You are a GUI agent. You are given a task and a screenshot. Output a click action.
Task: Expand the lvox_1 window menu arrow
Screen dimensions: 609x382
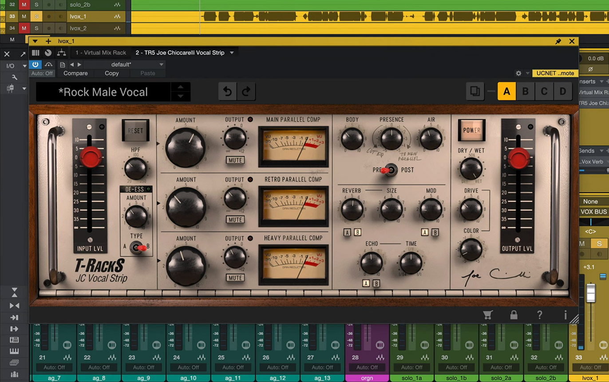tap(35, 41)
